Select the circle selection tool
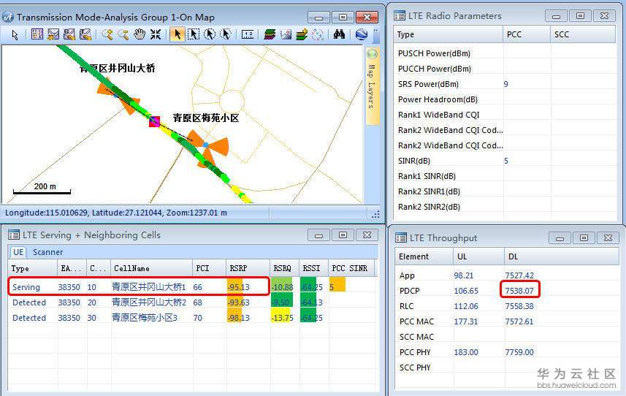This screenshot has width=626, height=396. (210, 35)
